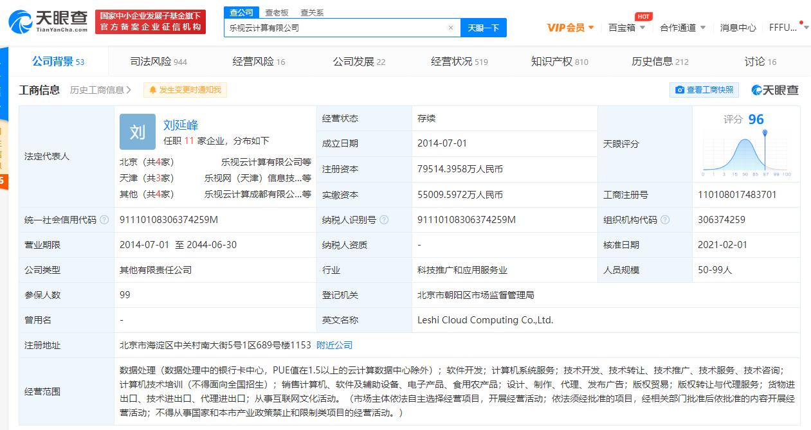Click the 纳税人识别号 value

click(x=467, y=220)
